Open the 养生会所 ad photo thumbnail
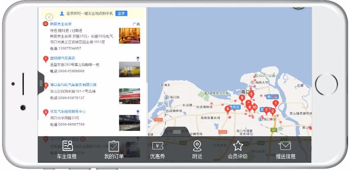The image size is (350, 171). (x=129, y=36)
